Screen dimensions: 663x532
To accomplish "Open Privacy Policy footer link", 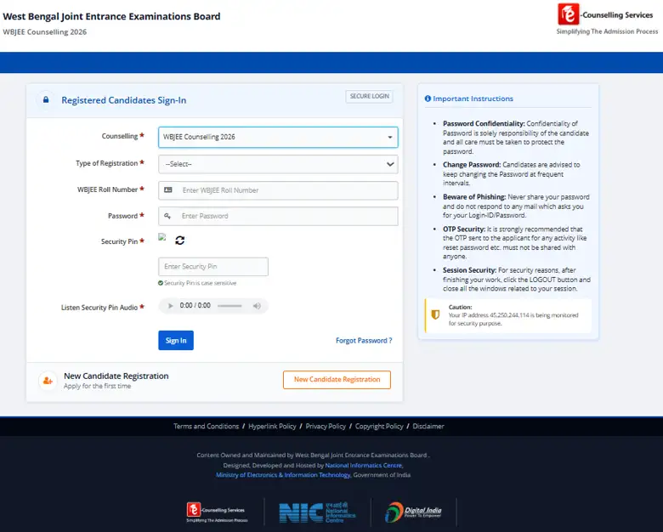I will (x=326, y=427).
